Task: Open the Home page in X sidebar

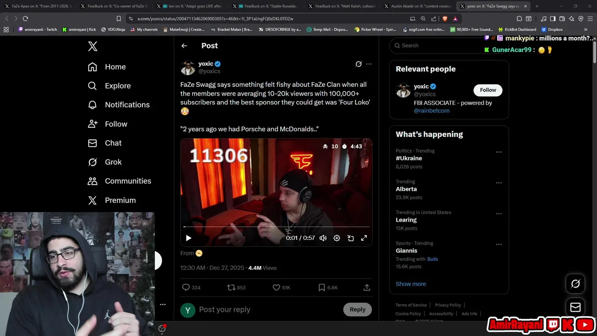Action: coord(107,67)
